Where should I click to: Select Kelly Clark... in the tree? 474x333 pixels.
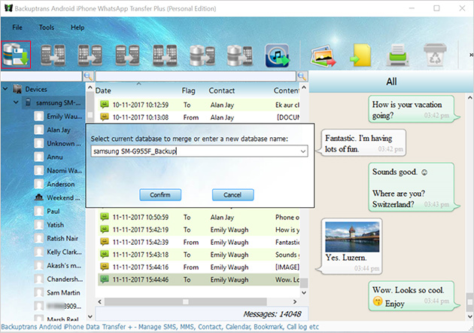[x=59, y=252]
